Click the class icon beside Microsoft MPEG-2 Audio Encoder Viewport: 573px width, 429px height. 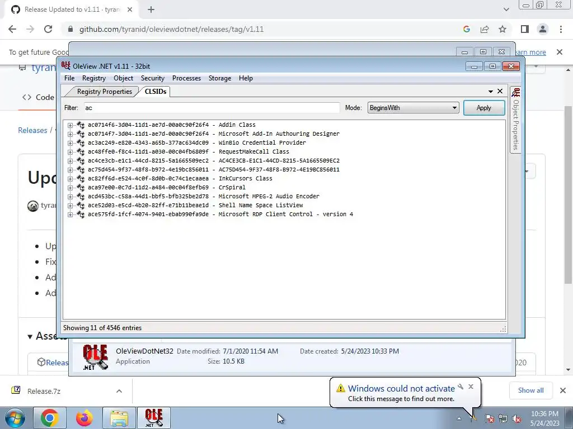click(81, 196)
